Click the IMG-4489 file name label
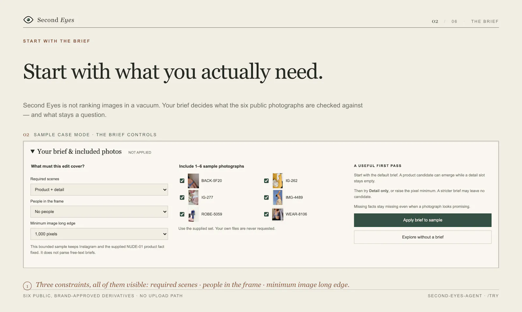This screenshot has height=312, width=522. 294,198
